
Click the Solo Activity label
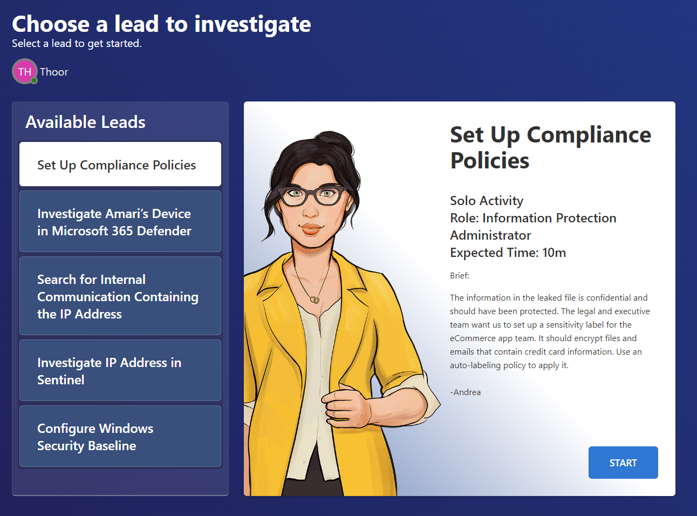[x=487, y=201]
